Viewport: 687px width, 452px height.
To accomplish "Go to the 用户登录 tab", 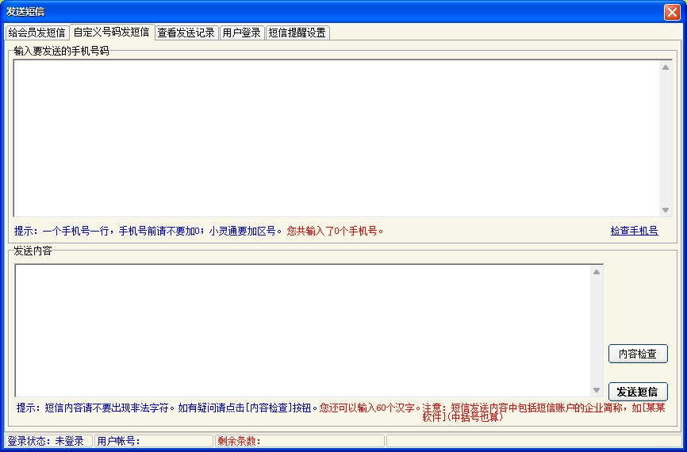I will [241, 33].
